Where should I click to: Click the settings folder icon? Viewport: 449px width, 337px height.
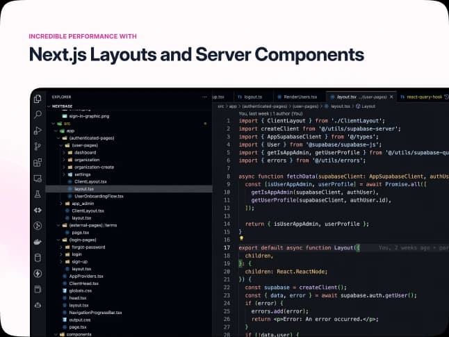coord(70,174)
